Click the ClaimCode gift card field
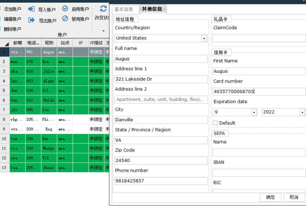The height and width of the screenshot is (207, 306). pyautogui.click(x=259, y=38)
